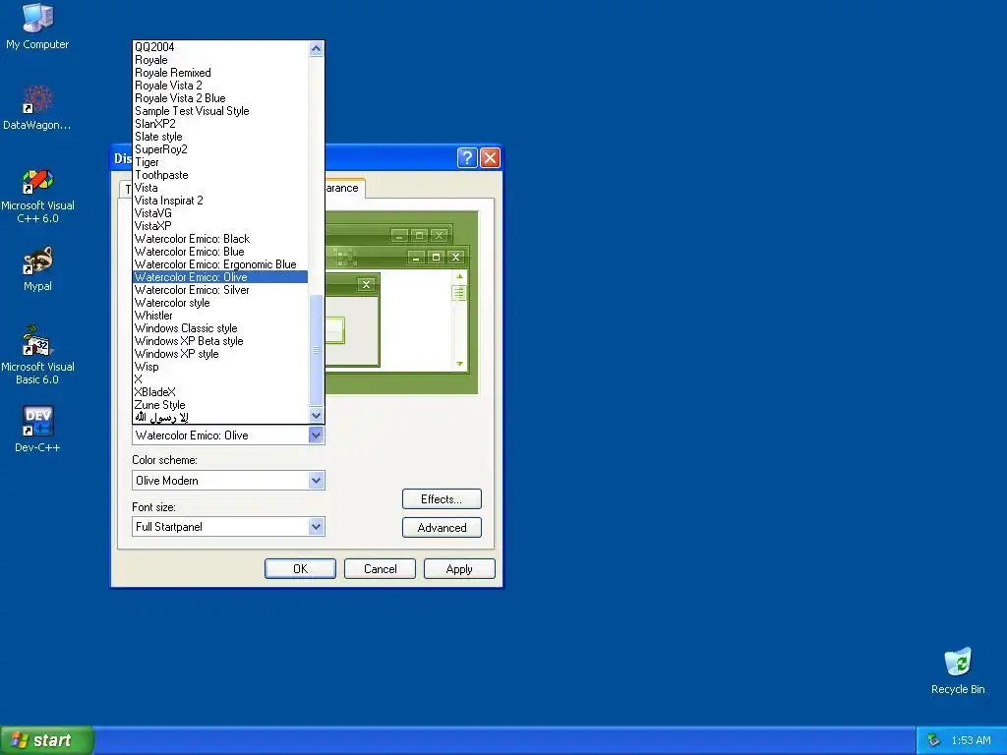Choose Watercolor Emico: Black style
This screenshot has width=1007, height=755.
click(220, 239)
